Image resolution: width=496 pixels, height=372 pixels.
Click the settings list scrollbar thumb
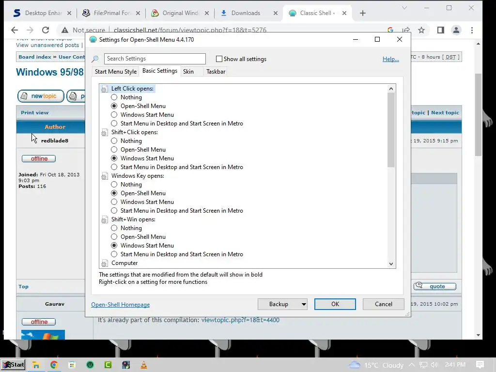[x=391, y=130]
